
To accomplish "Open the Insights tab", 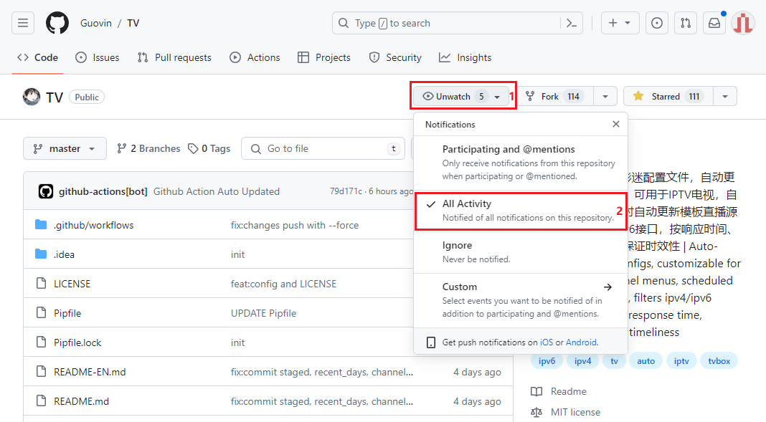I will tap(465, 57).
